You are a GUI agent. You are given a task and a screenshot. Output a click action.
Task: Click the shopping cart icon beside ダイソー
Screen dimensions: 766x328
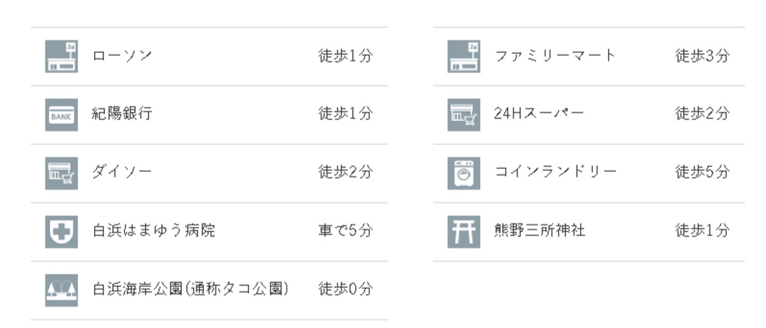[62, 173]
